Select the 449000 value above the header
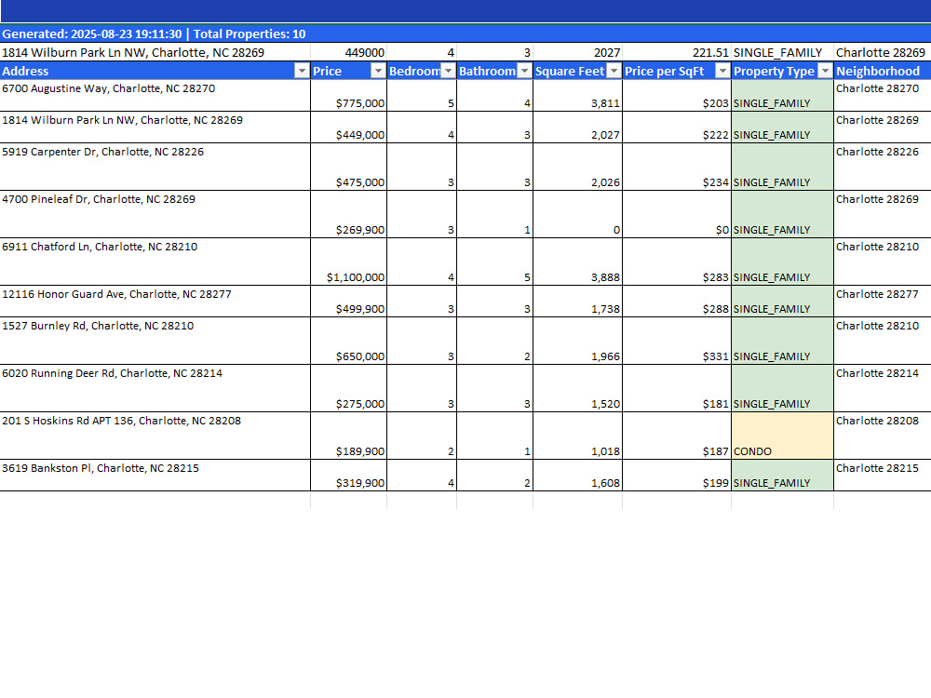Screen dimensions: 931x698 click(x=348, y=52)
